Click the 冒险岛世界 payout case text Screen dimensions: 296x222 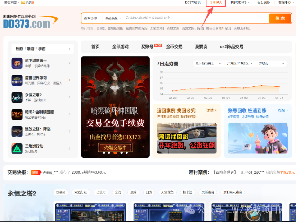225,172
